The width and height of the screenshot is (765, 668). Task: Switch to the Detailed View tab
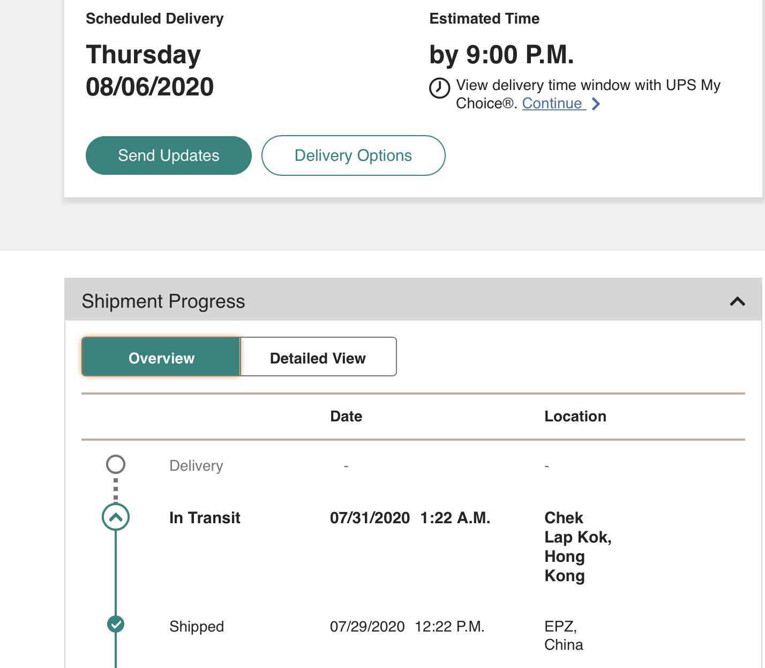[x=318, y=357]
